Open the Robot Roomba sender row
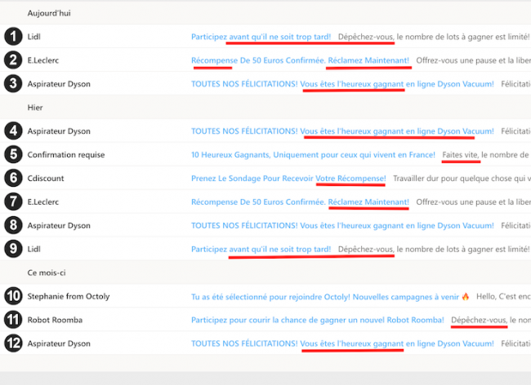 55,320
